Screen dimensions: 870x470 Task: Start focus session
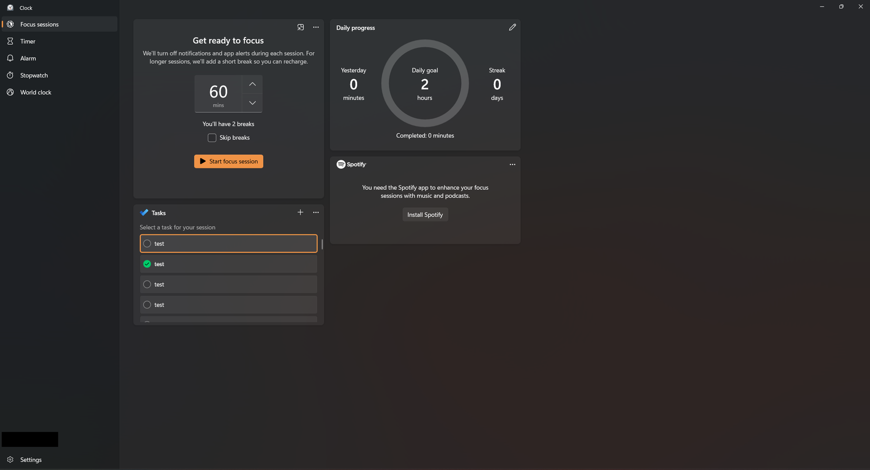pos(228,161)
